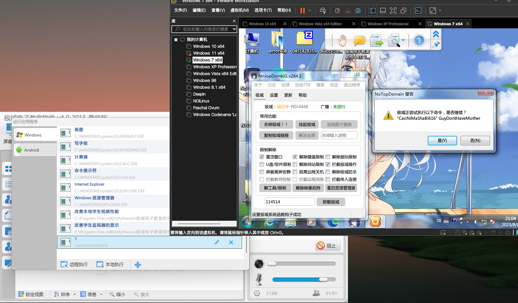The height and width of the screenshot is (303, 518).
Task: Click the submit file icon in floating toolbar
Action: [x=377, y=41]
